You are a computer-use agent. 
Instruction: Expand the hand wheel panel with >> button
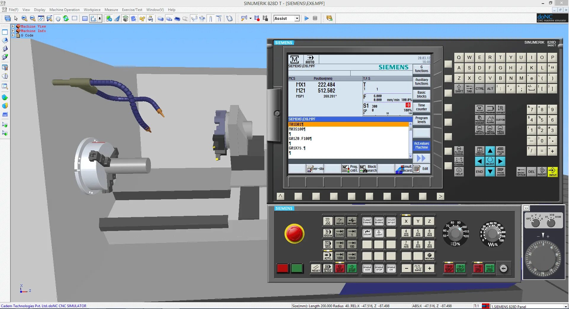pyautogui.click(x=526, y=208)
